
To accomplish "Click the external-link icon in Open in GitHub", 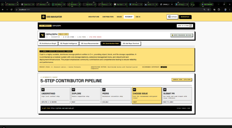I will pos(191,26).
